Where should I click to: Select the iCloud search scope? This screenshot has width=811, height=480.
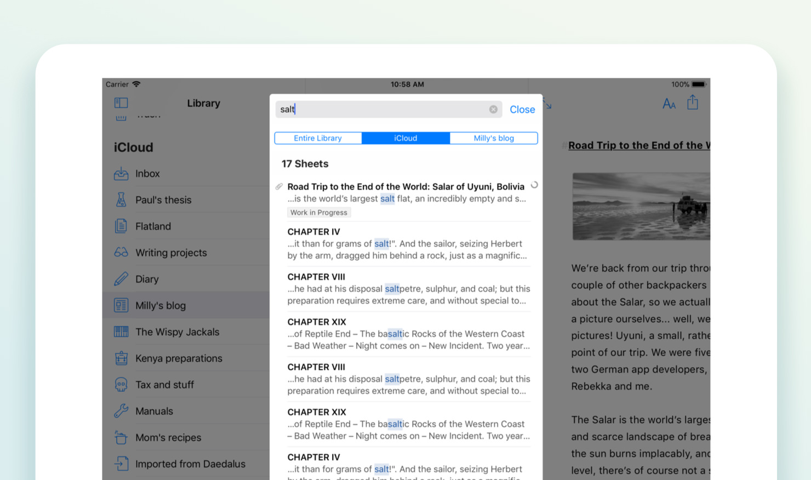click(405, 138)
